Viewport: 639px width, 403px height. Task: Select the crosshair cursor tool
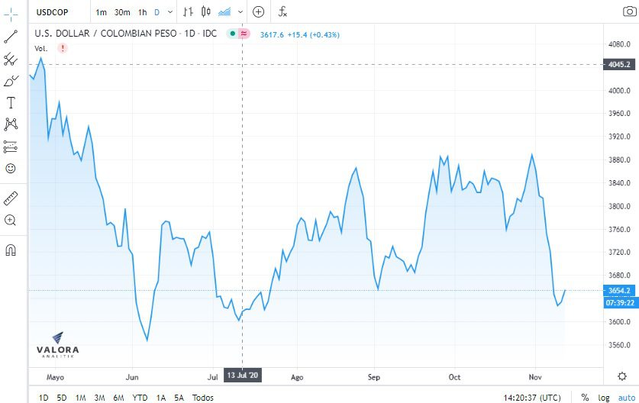[11, 15]
